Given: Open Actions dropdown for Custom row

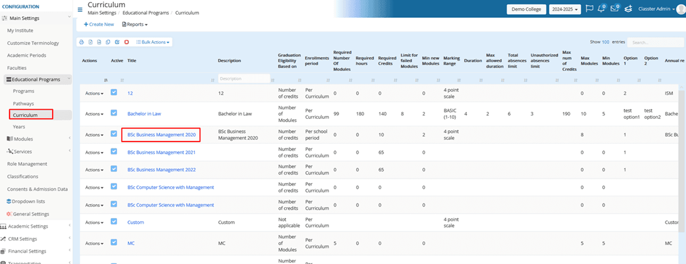Looking at the screenshot, I should point(94,222).
